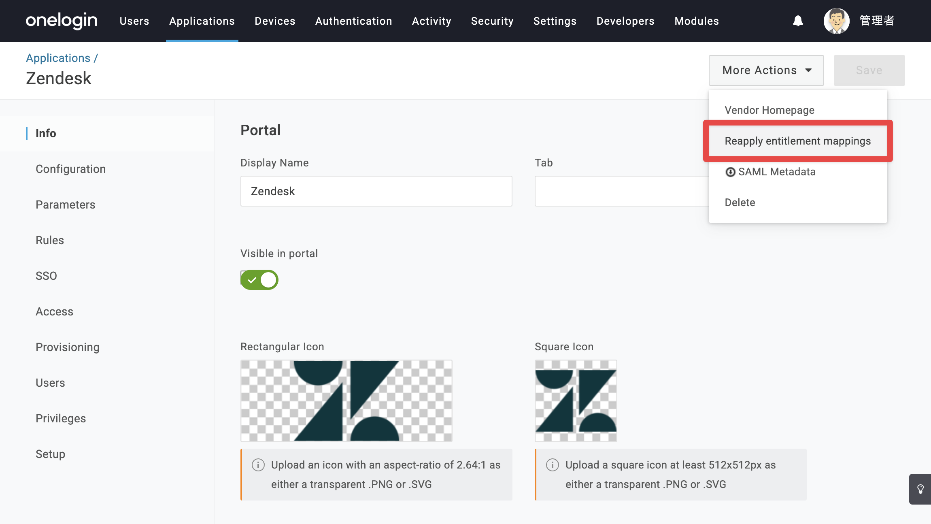Choose Delete from More Actions menu

pos(740,202)
